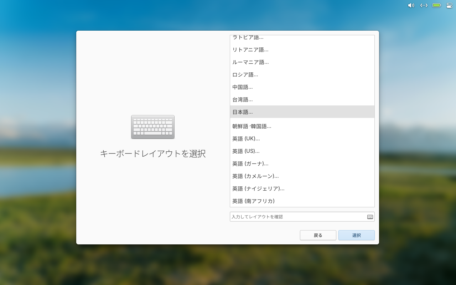The image size is (456, 285).
Task: Select 英語 (南アフリカ) layout
Action: [302, 201]
